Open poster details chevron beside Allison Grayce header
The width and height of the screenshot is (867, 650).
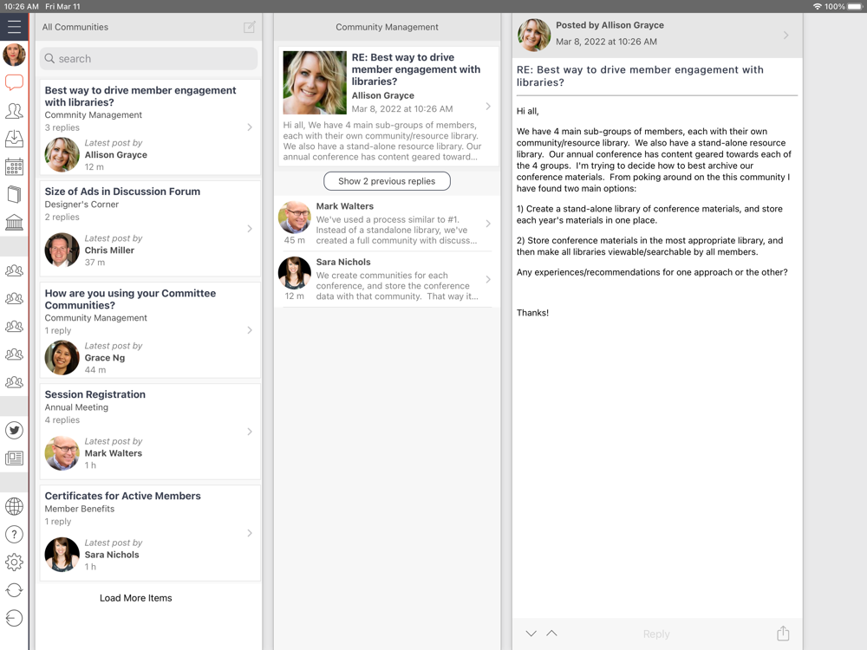(786, 35)
